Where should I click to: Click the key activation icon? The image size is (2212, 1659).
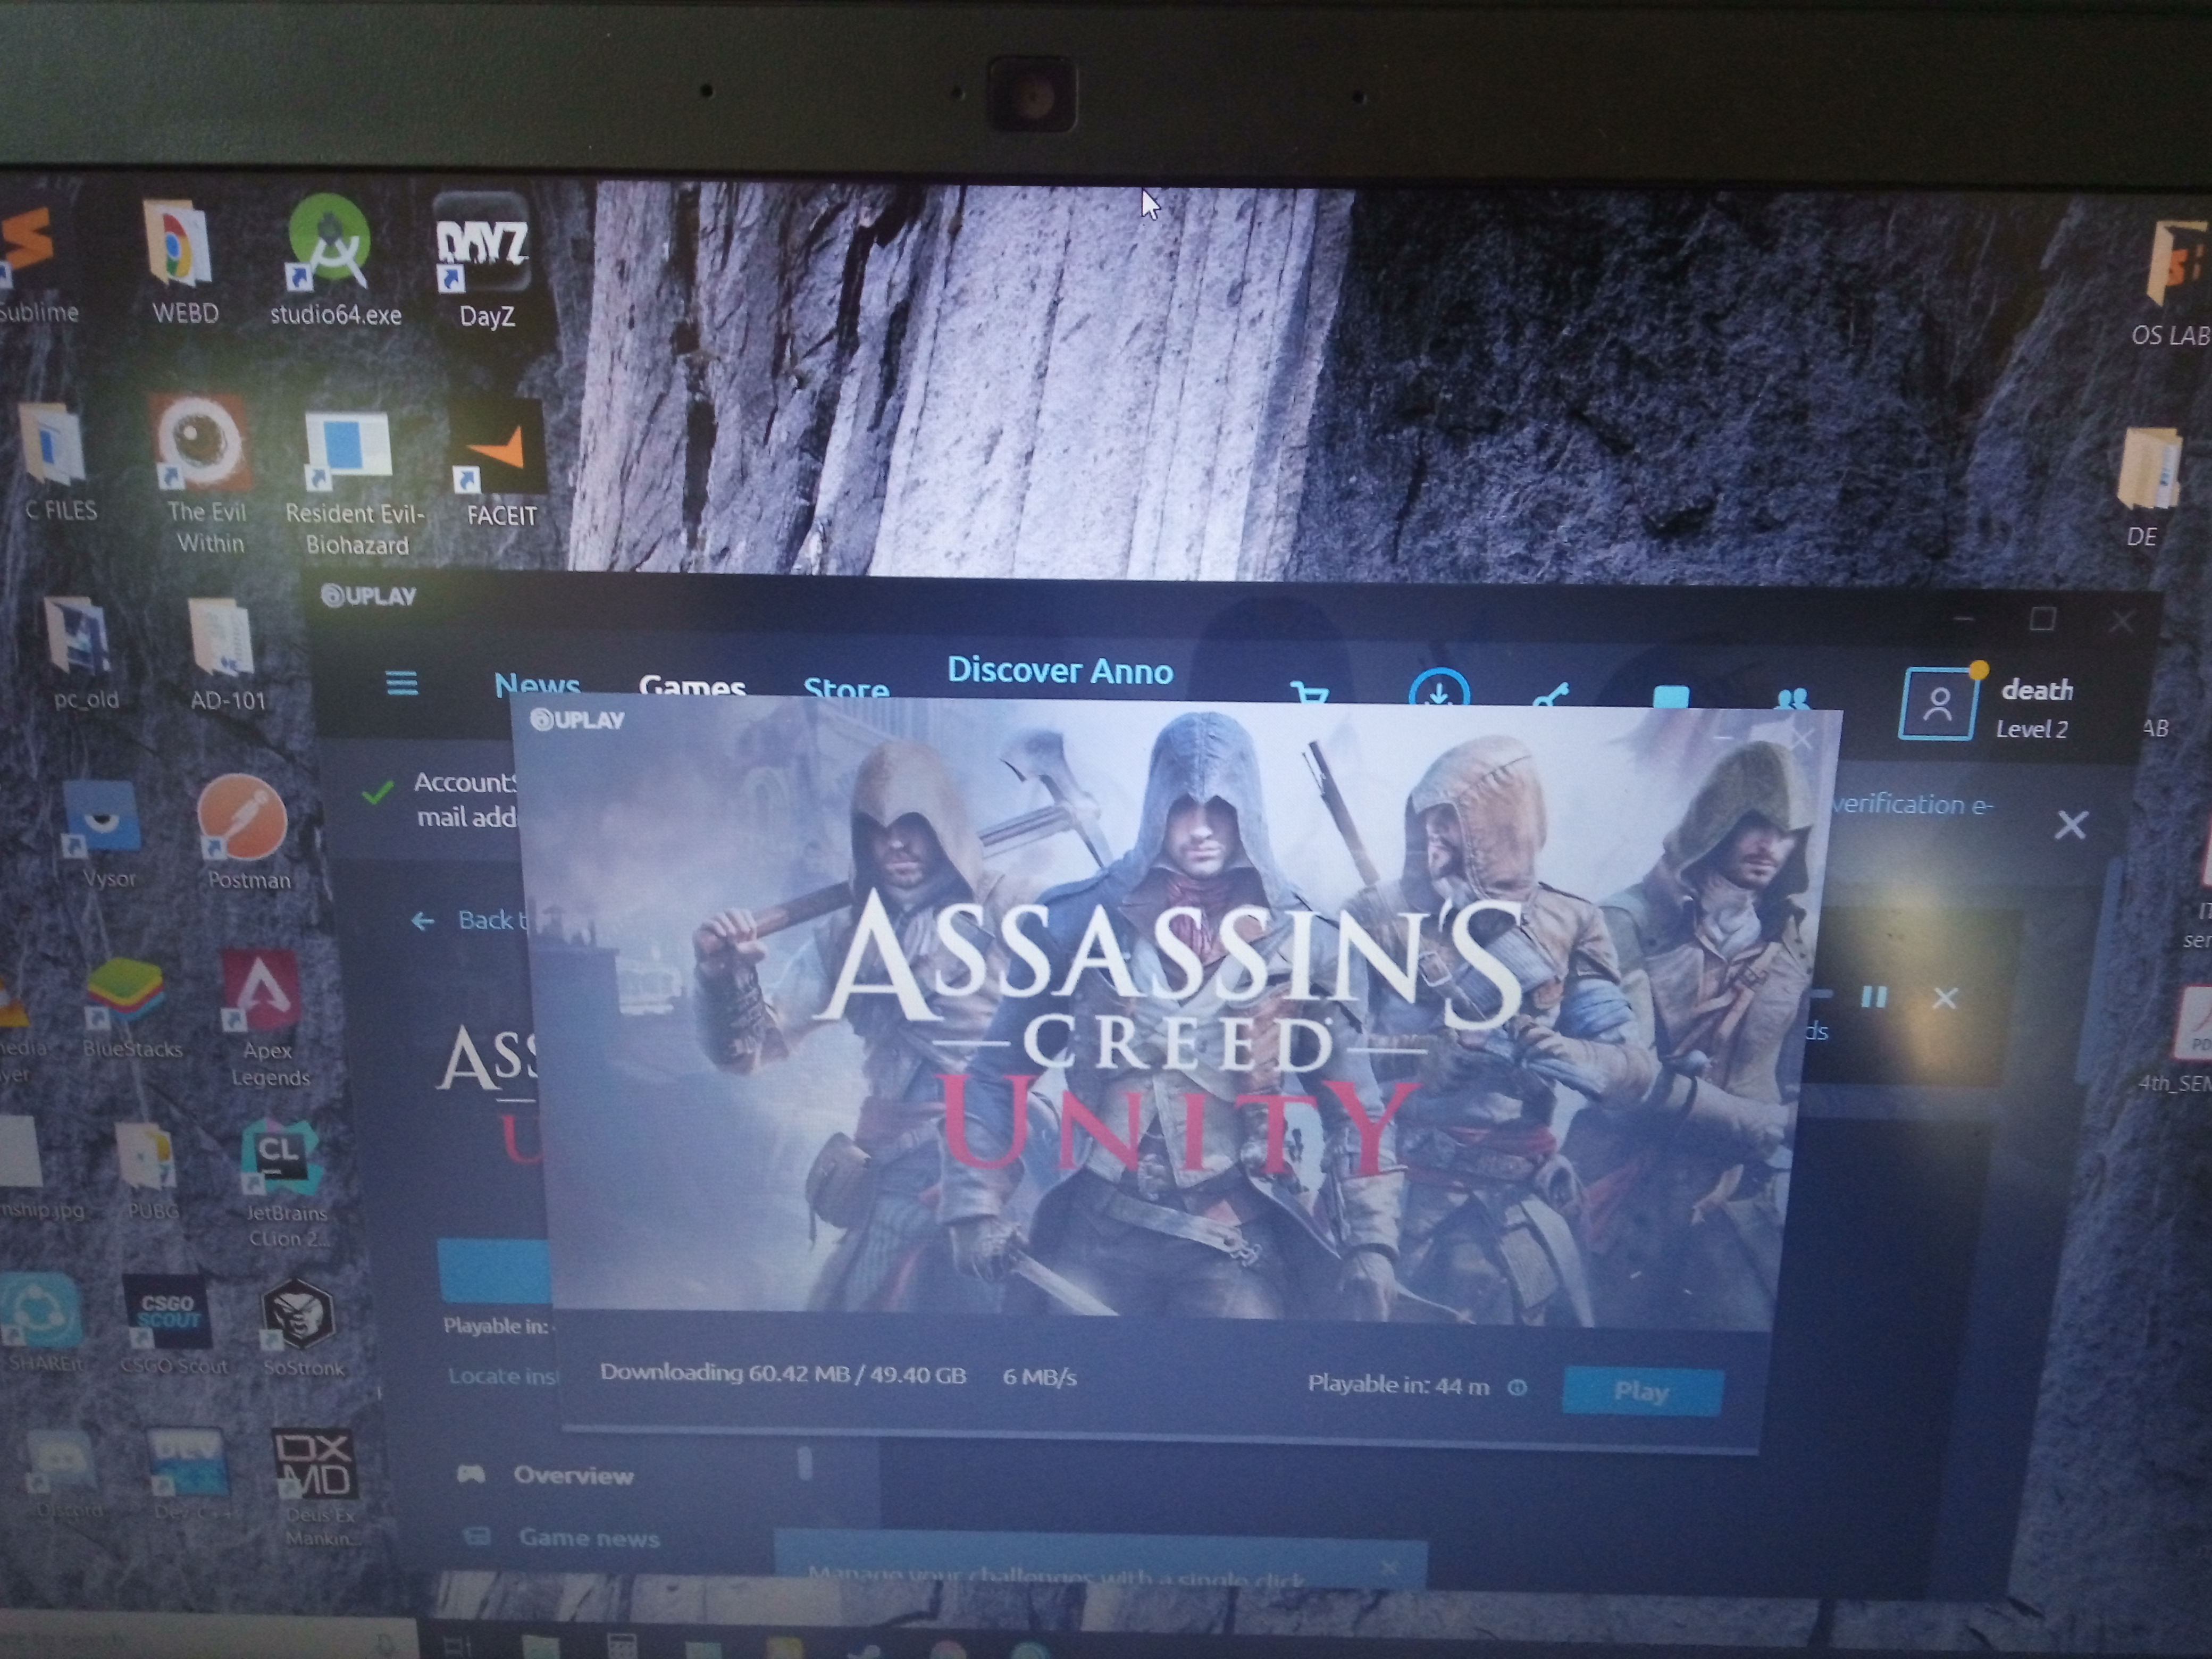point(1551,694)
